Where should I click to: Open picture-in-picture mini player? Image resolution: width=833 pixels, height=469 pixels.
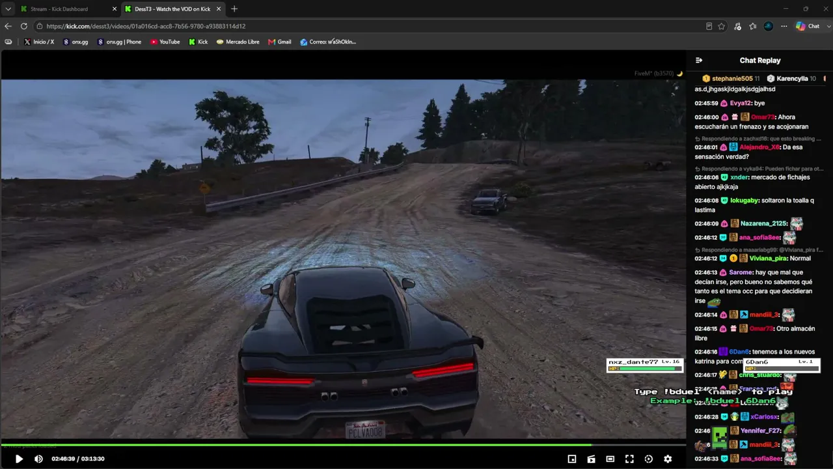tap(572, 459)
